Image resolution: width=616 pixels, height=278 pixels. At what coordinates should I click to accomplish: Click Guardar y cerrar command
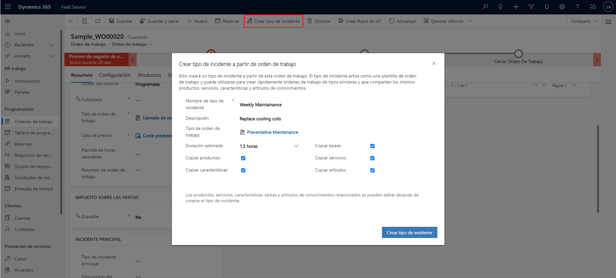tap(160, 21)
